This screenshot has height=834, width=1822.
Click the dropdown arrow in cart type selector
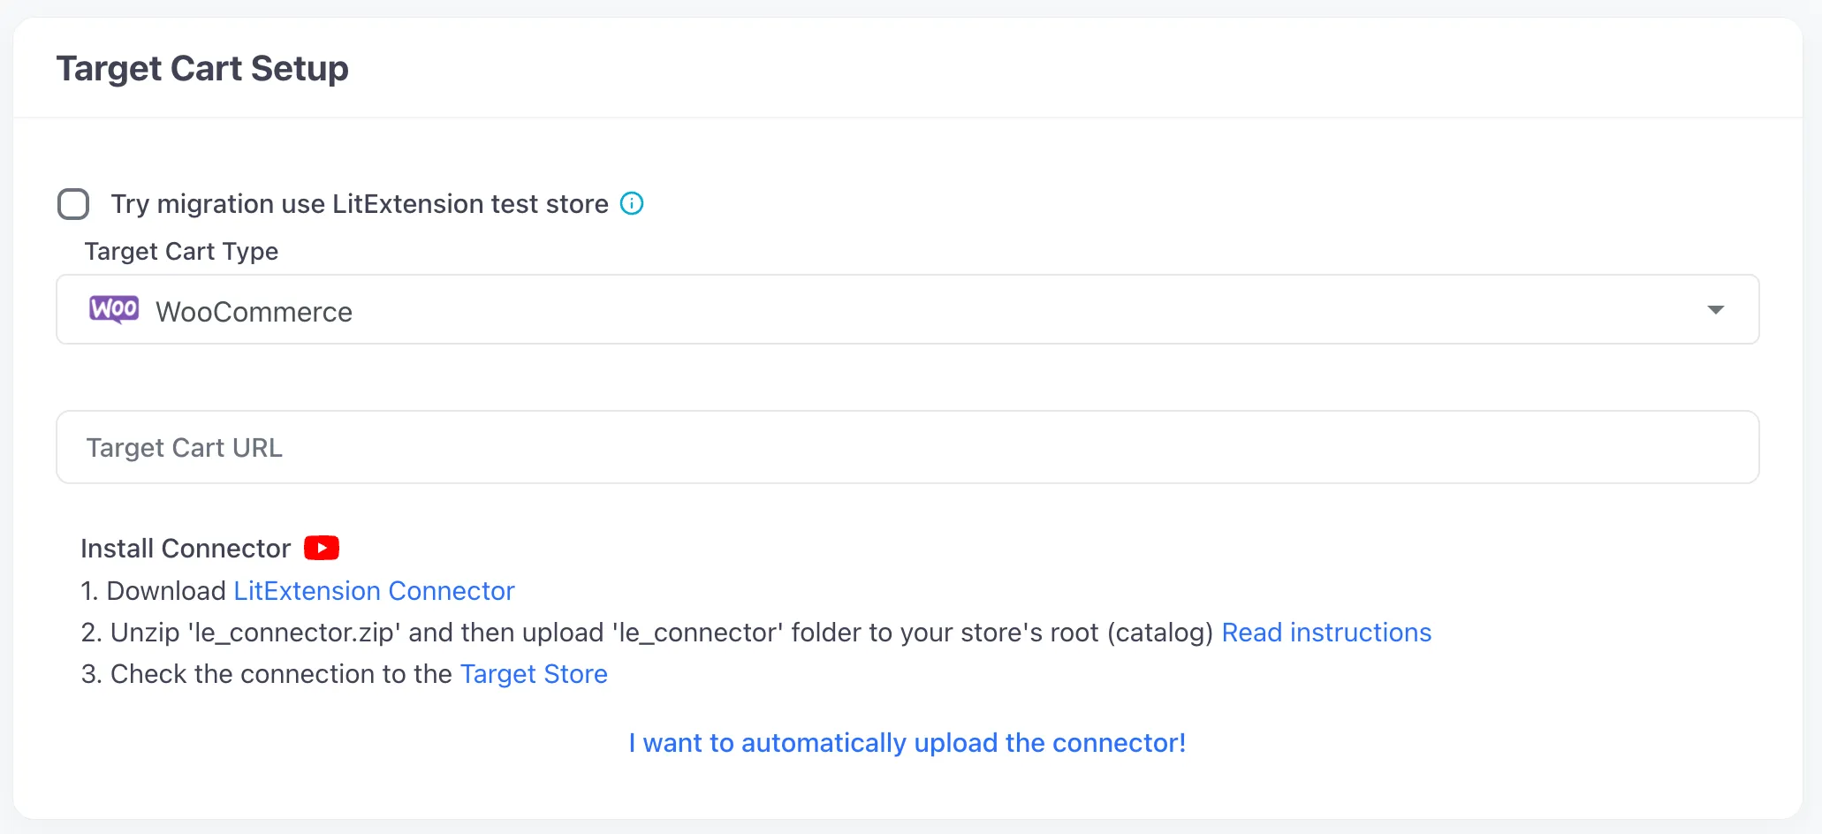point(1715,310)
